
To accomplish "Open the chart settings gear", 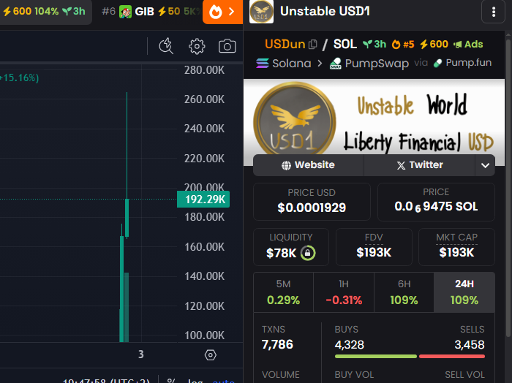I will 197,46.
